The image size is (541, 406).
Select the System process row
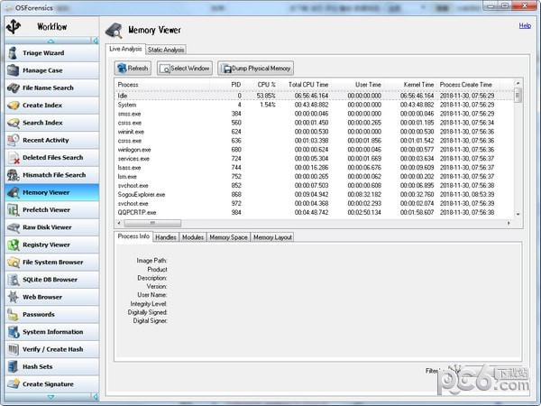pyautogui.click(x=315, y=105)
